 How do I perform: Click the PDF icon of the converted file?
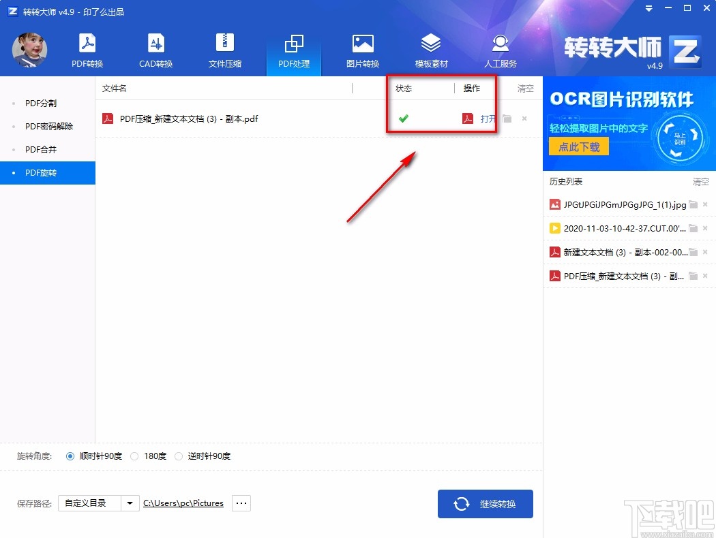(467, 118)
